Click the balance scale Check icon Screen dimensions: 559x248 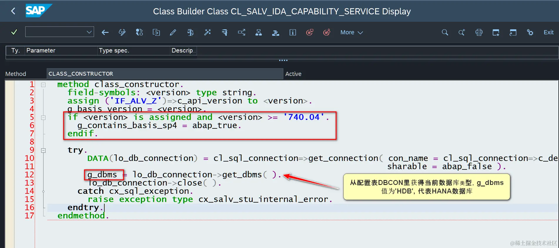(x=190, y=32)
